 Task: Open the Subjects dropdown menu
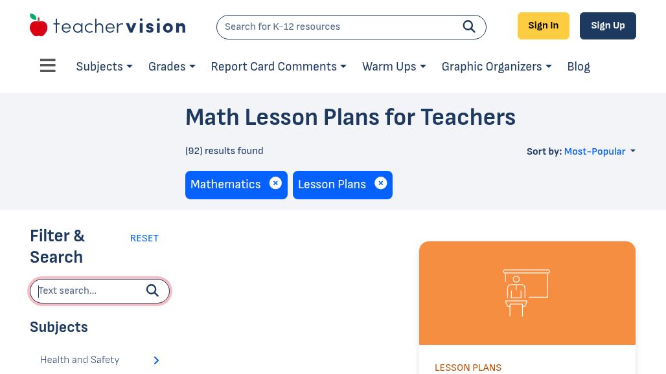point(104,67)
